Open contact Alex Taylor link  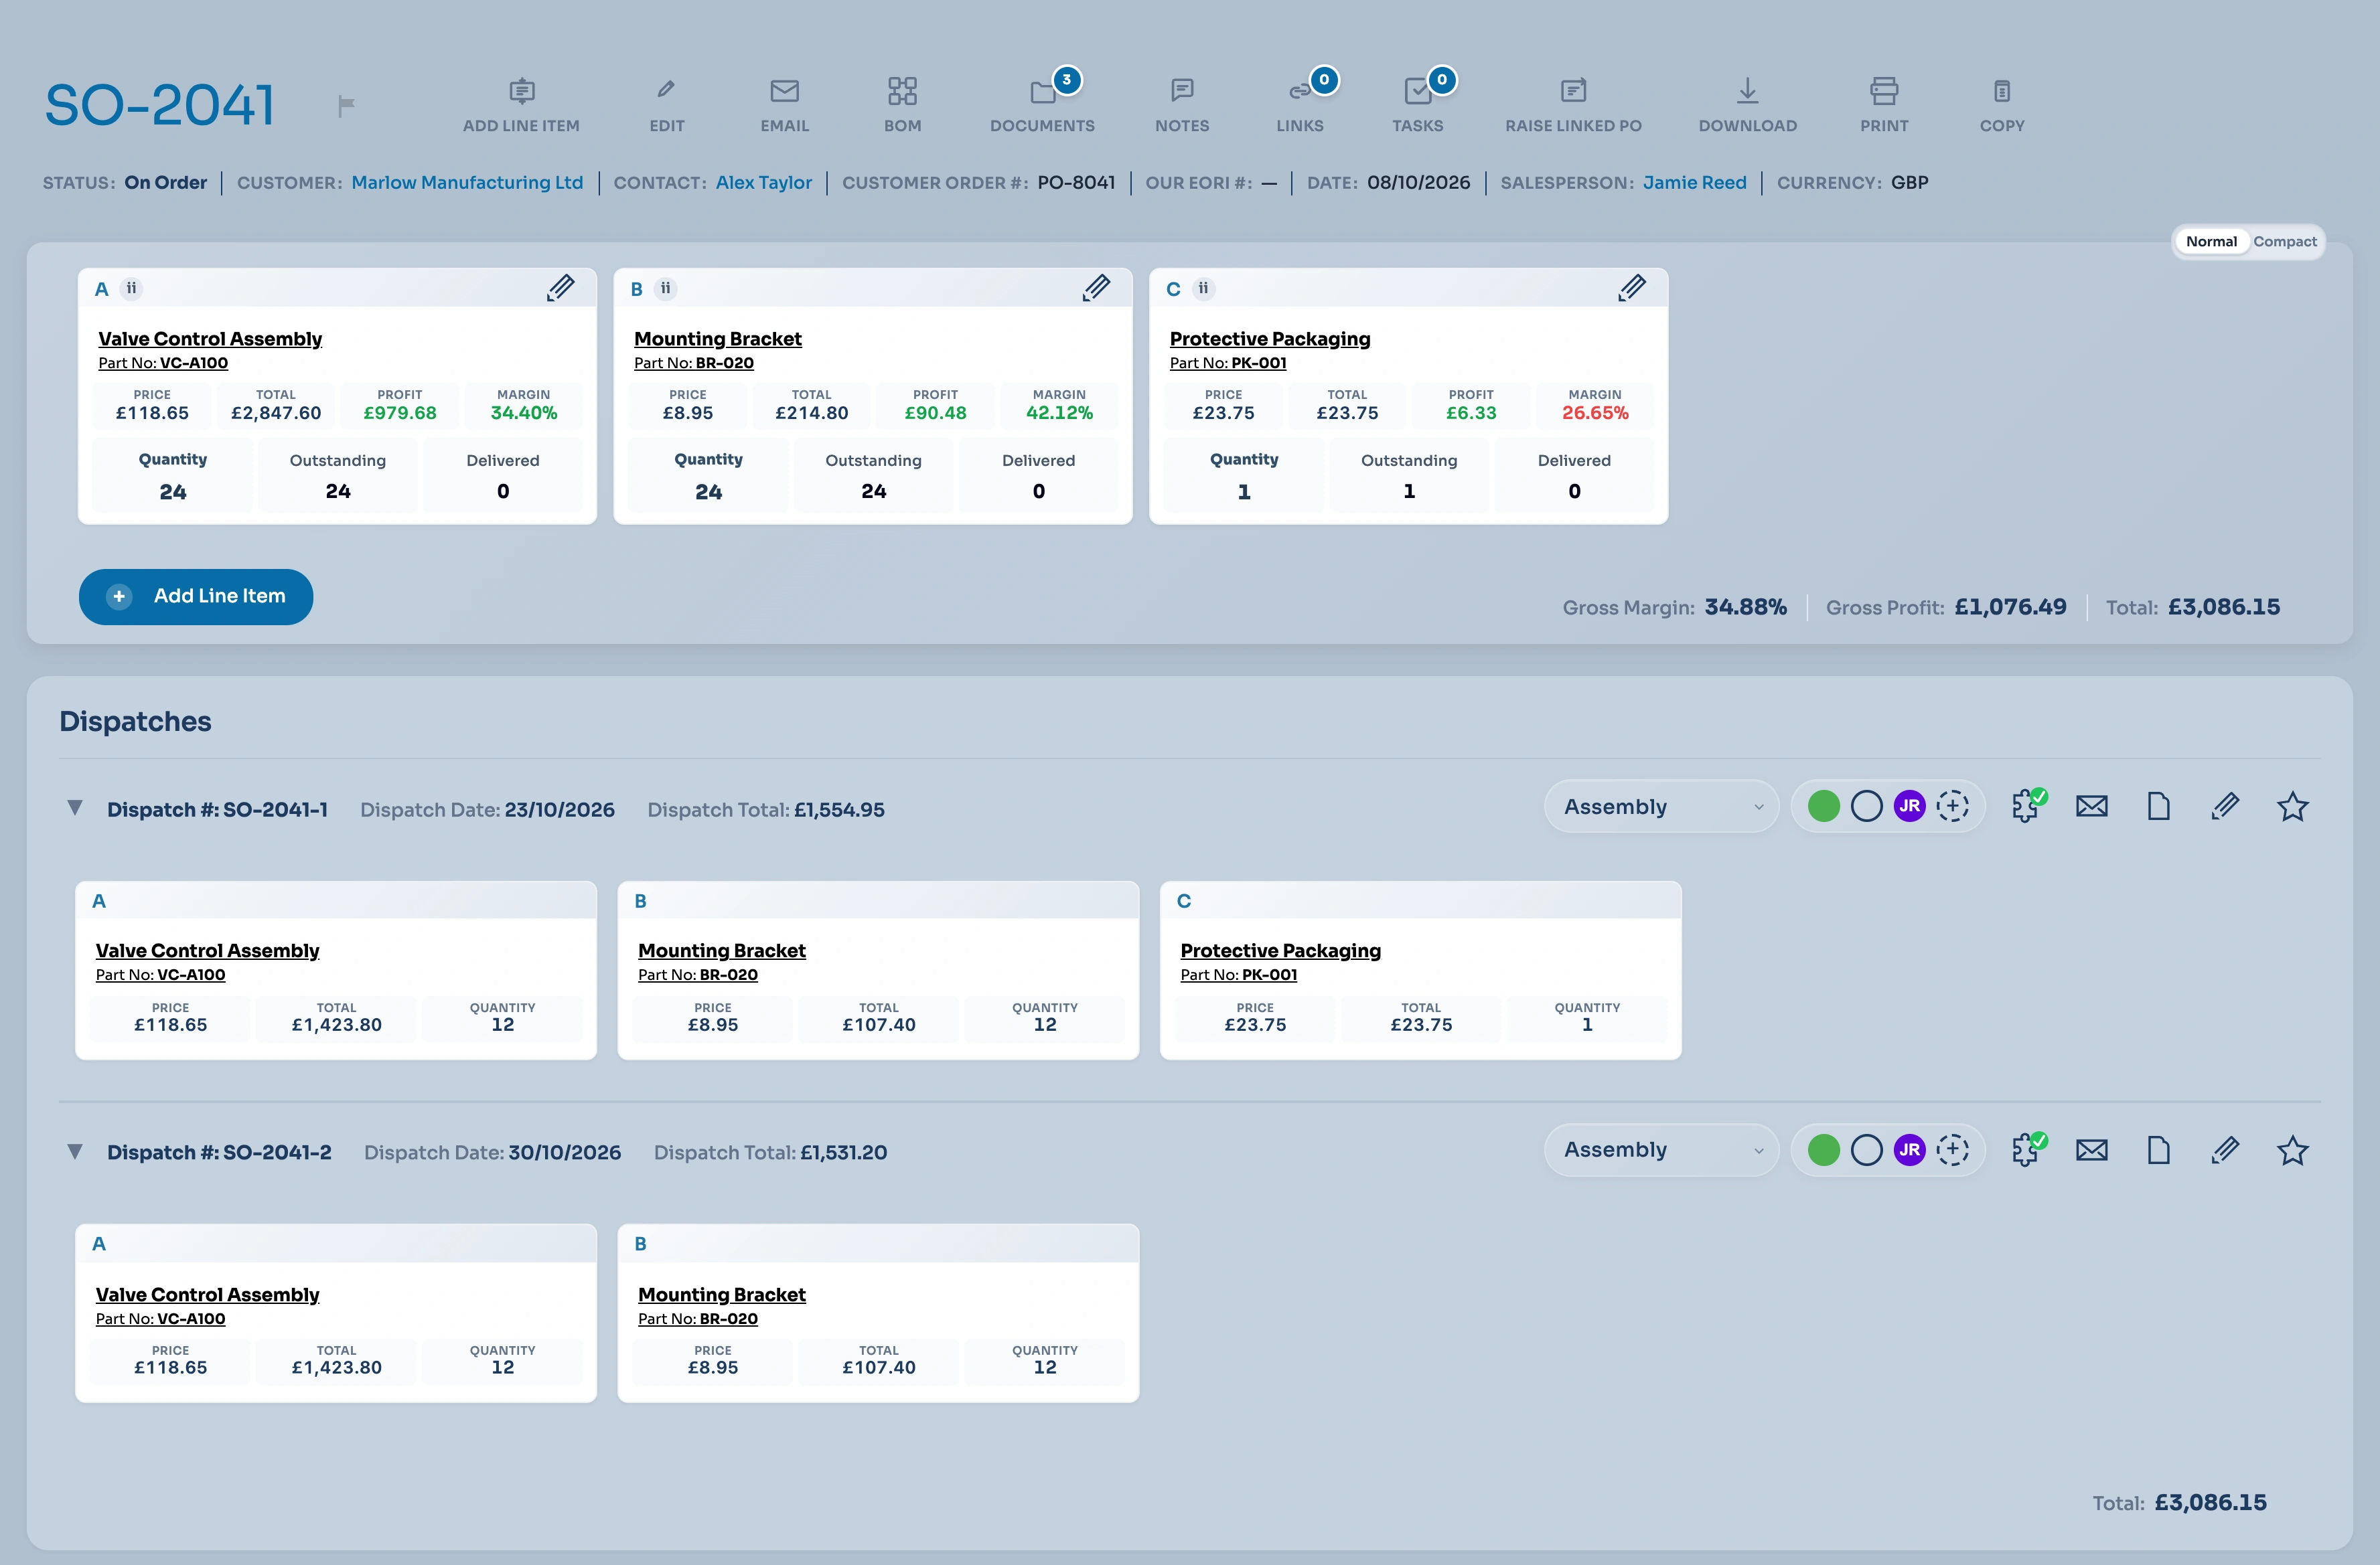click(x=764, y=182)
